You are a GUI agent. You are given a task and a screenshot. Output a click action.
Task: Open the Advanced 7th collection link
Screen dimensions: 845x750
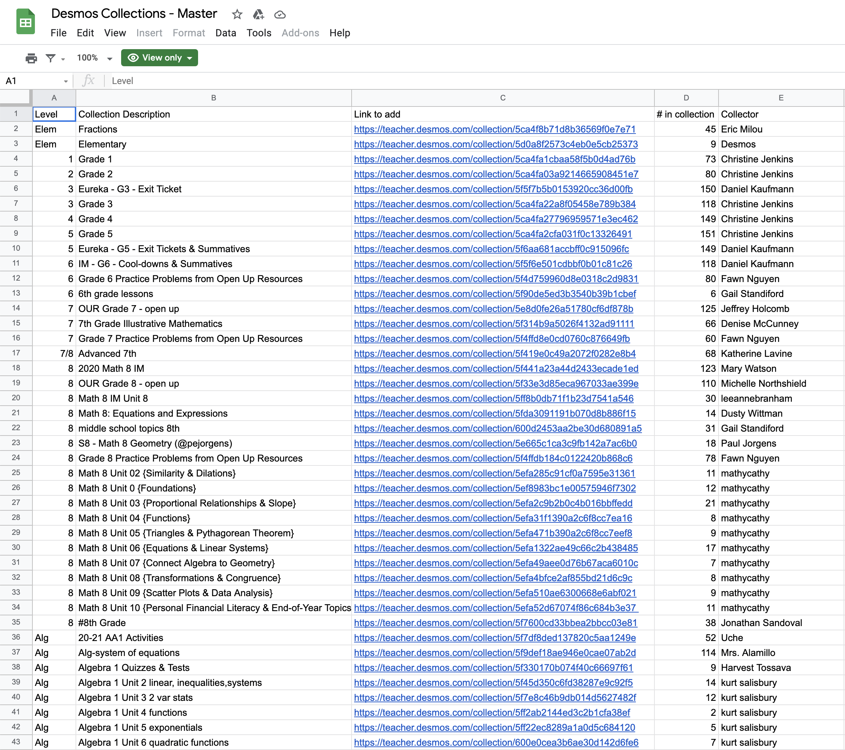pos(495,354)
